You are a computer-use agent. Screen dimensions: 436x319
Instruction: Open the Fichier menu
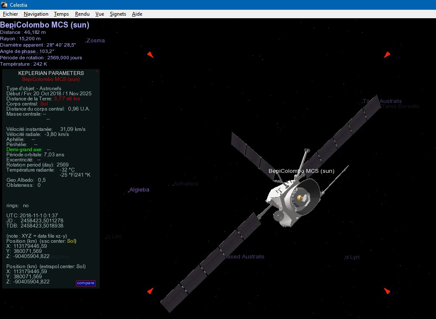10,14
